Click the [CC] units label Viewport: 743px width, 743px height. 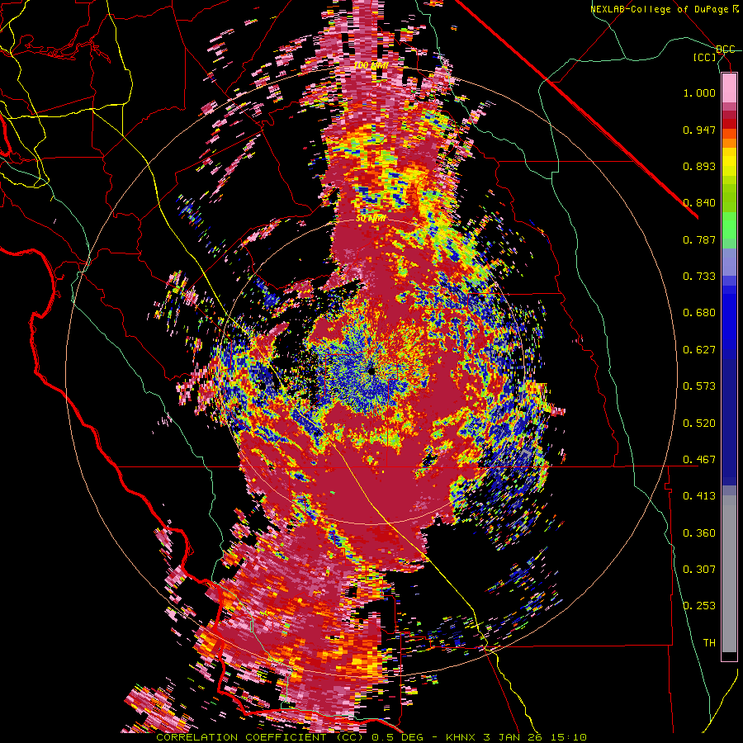coord(705,57)
